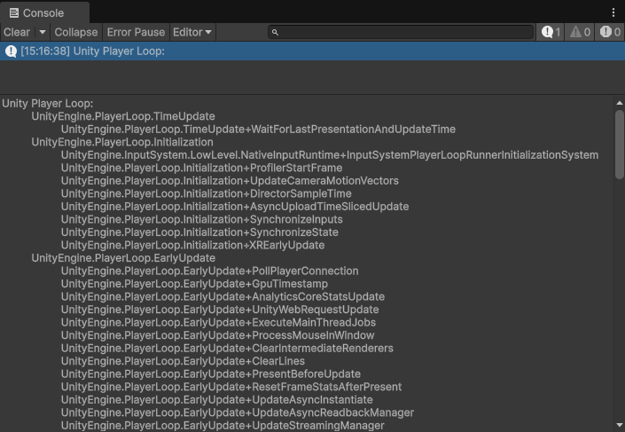Screen dimensions: 625x432
Task: Click the XREarlyUpdate line
Action: tap(192, 246)
